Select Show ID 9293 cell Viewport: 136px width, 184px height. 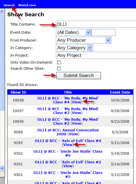point(18,143)
